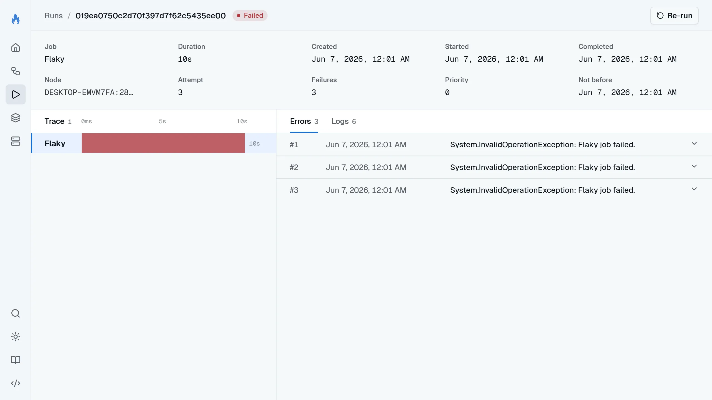This screenshot has width=712, height=400.
Task: Click the Priority value 0
Action: pos(447,92)
